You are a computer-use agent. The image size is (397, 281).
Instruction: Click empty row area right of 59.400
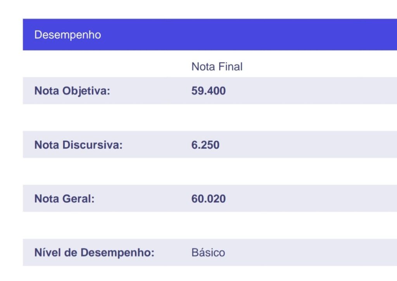click(310, 91)
